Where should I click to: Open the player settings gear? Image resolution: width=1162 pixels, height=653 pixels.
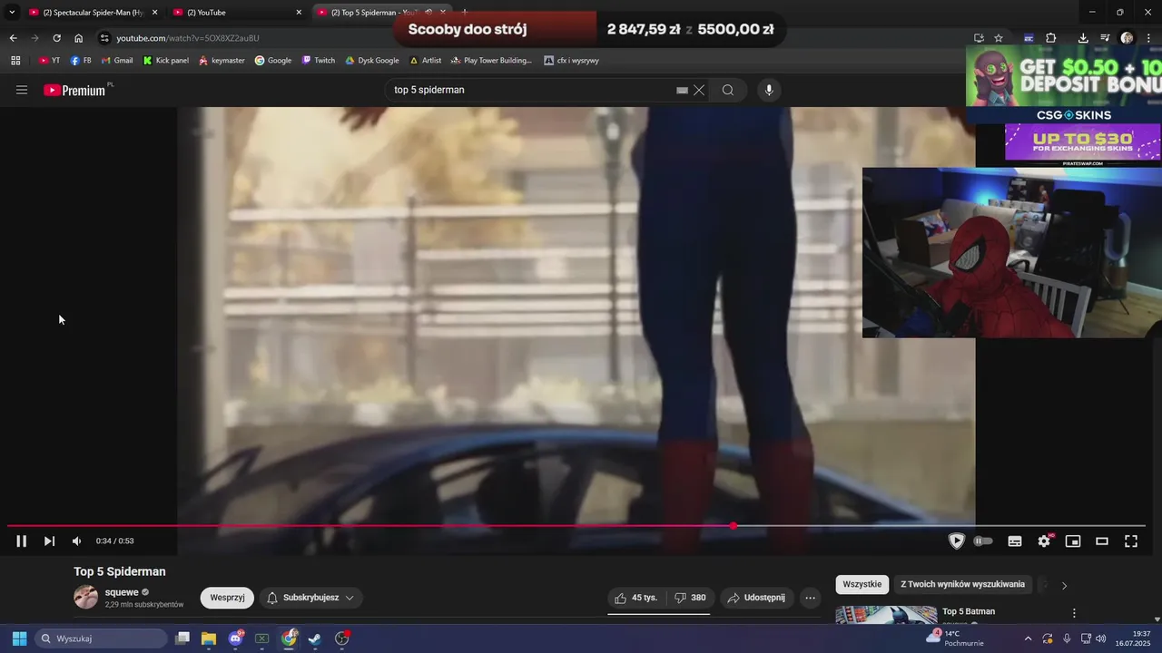[1044, 541]
